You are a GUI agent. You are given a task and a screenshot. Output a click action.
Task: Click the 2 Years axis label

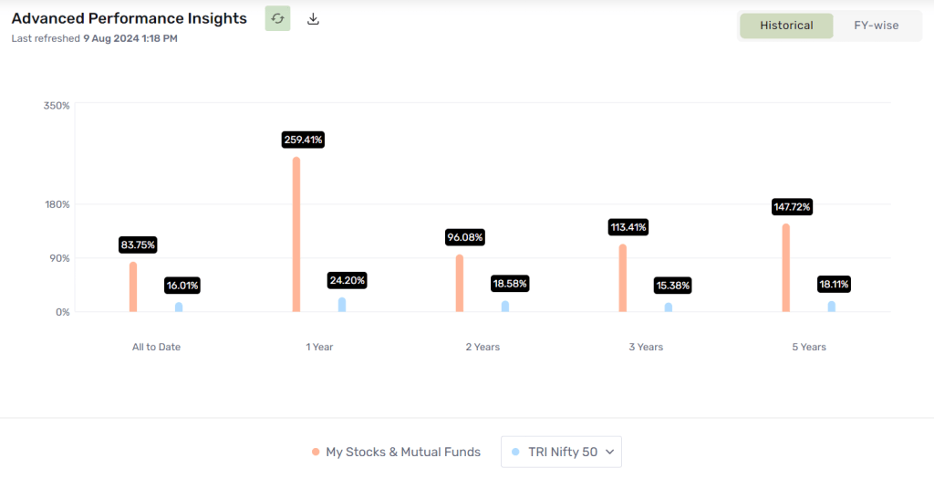tap(483, 348)
